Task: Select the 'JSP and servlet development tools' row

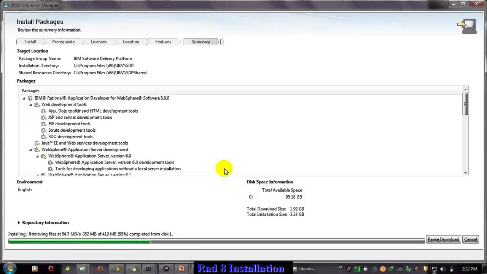Action: (x=80, y=118)
